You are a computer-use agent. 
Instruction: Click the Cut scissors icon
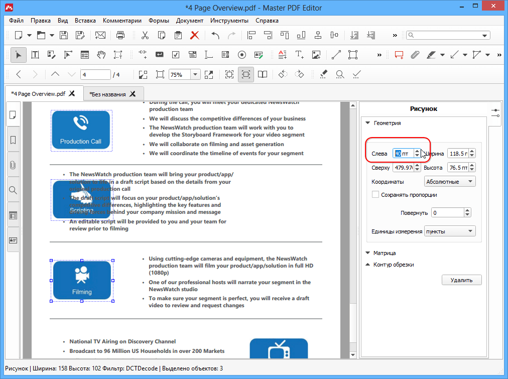tap(145, 35)
